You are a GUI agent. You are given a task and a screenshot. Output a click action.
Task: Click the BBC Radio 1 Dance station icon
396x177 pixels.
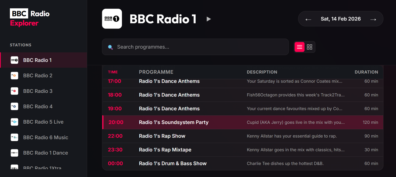15,153
